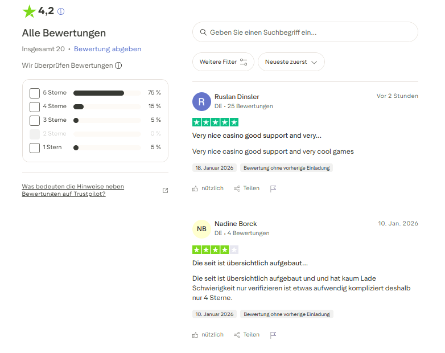Select the 3 Sterne checkbox
445x353 pixels.
(x=35, y=120)
